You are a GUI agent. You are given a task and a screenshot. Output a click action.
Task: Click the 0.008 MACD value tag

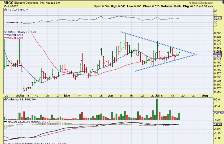[217, 124]
